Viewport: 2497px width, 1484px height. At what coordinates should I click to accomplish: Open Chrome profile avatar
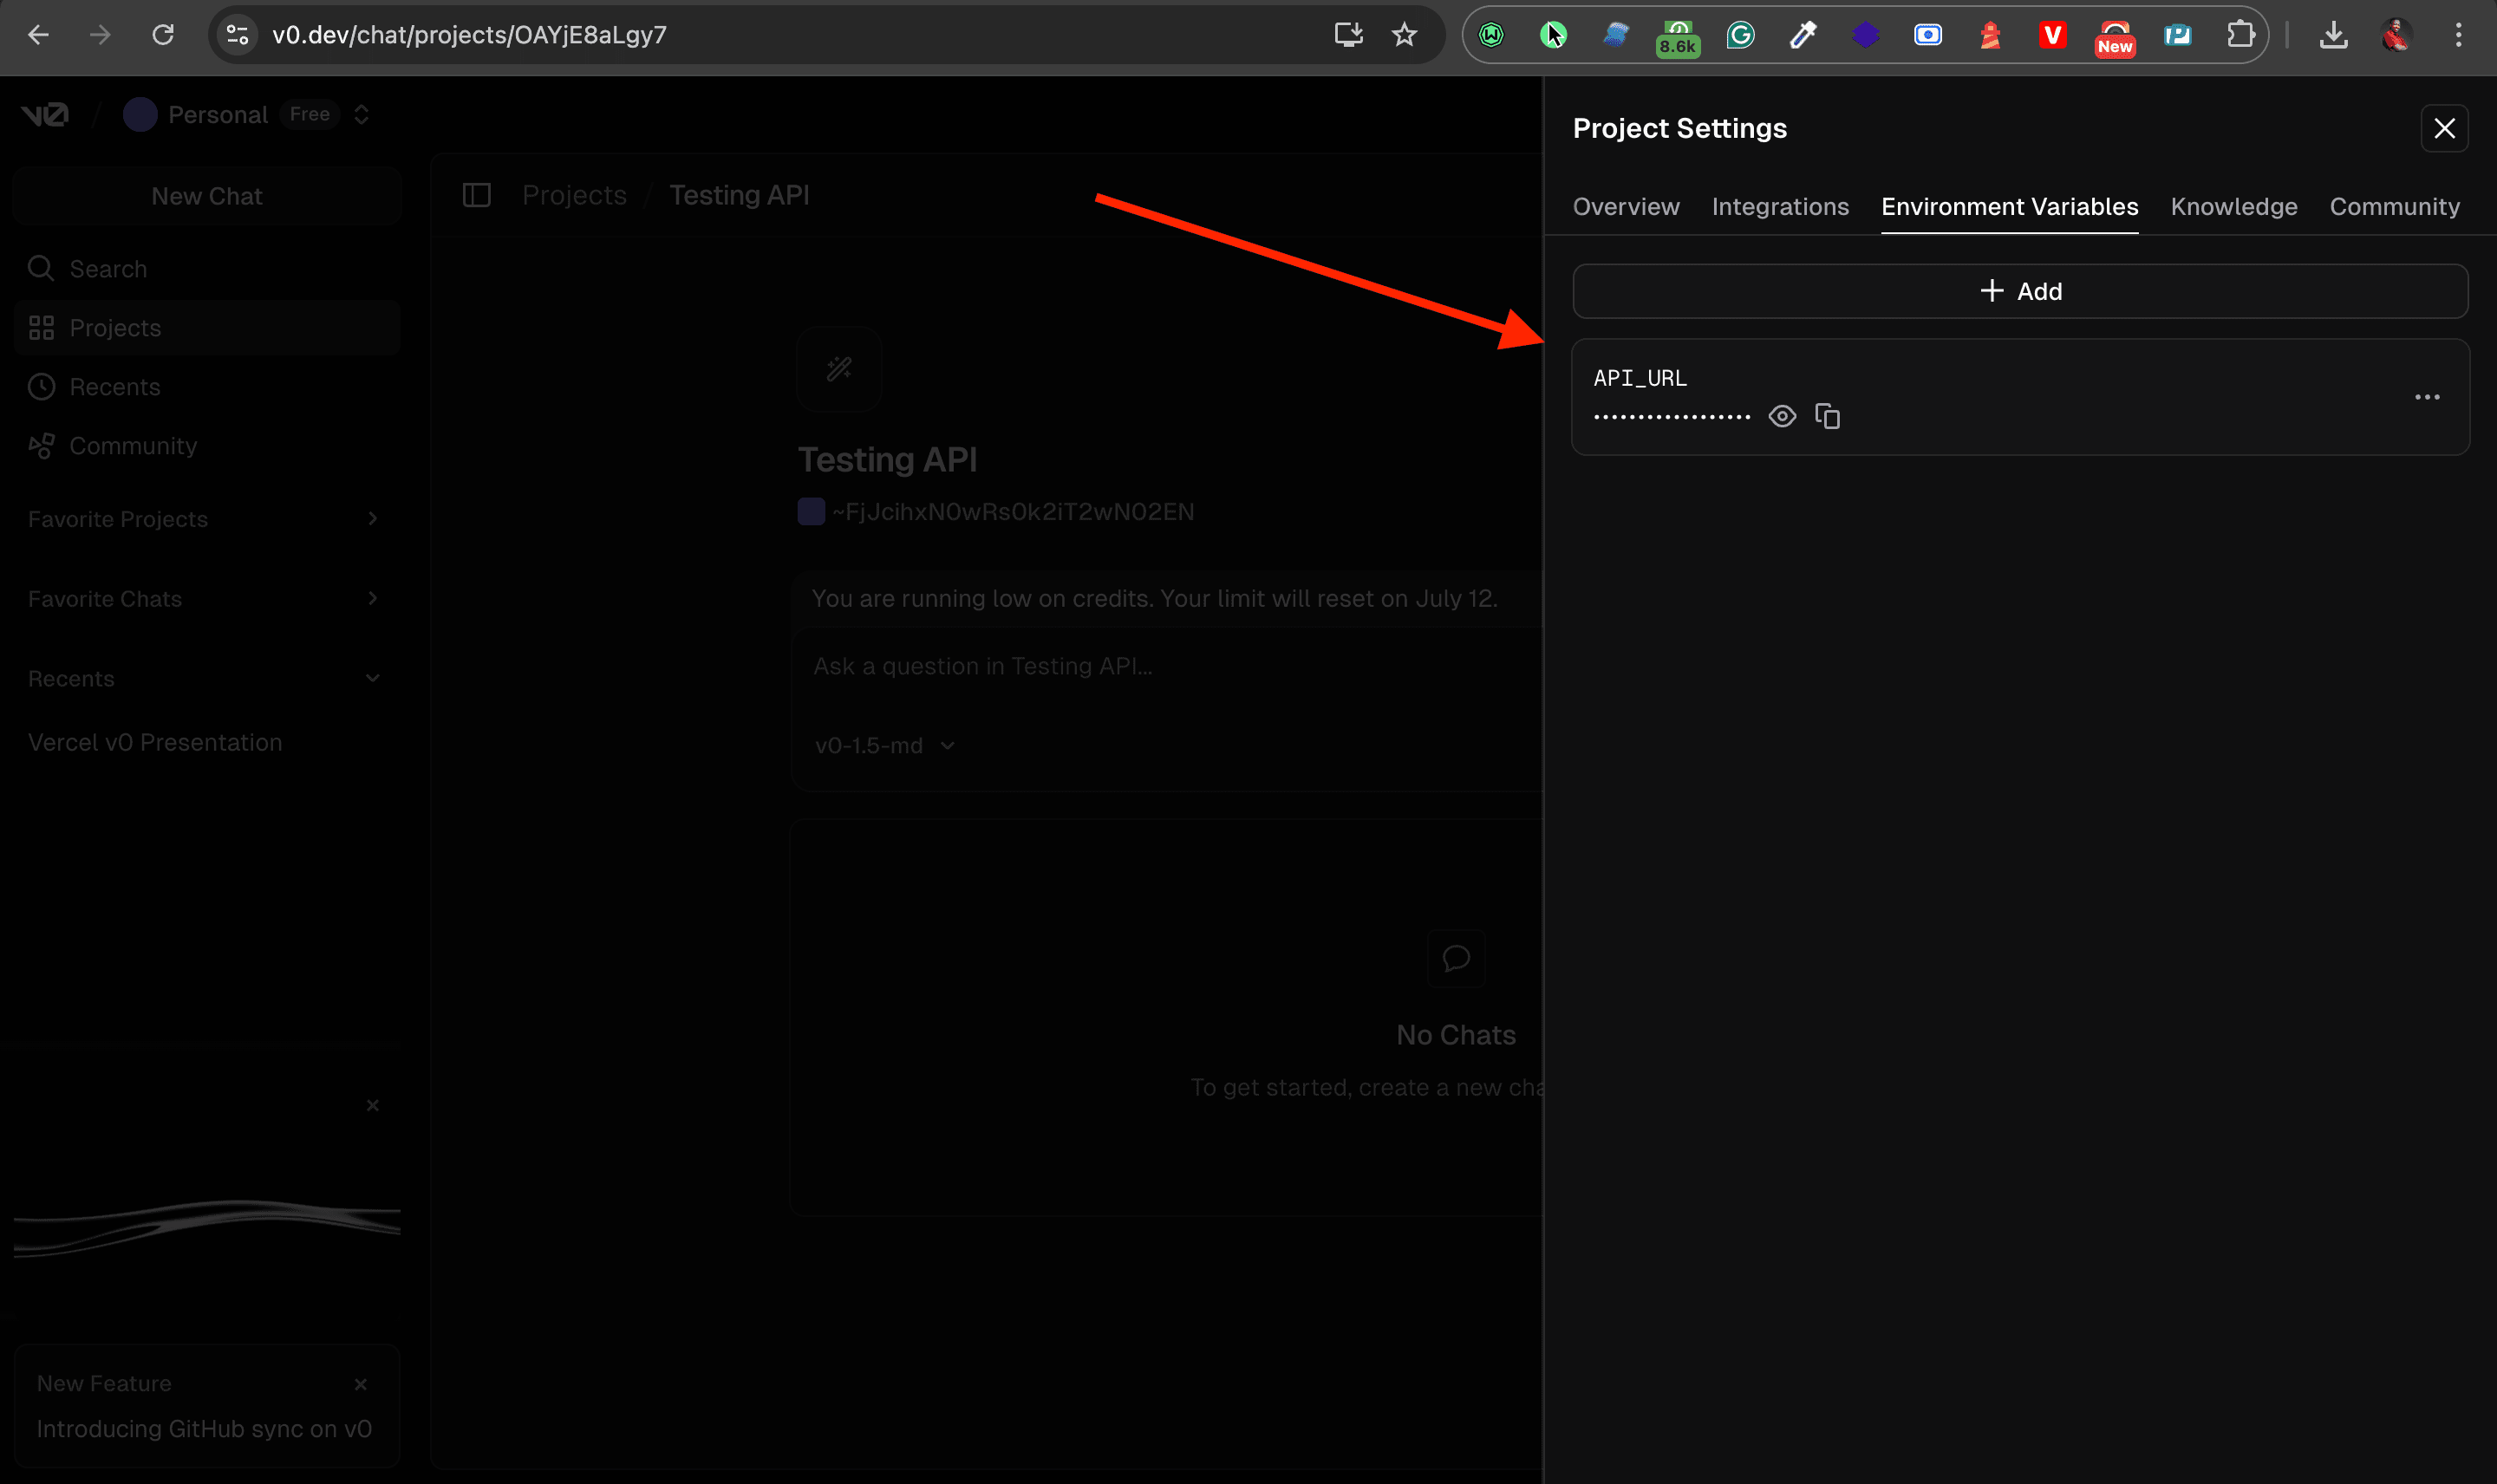[x=2396, y=35]
